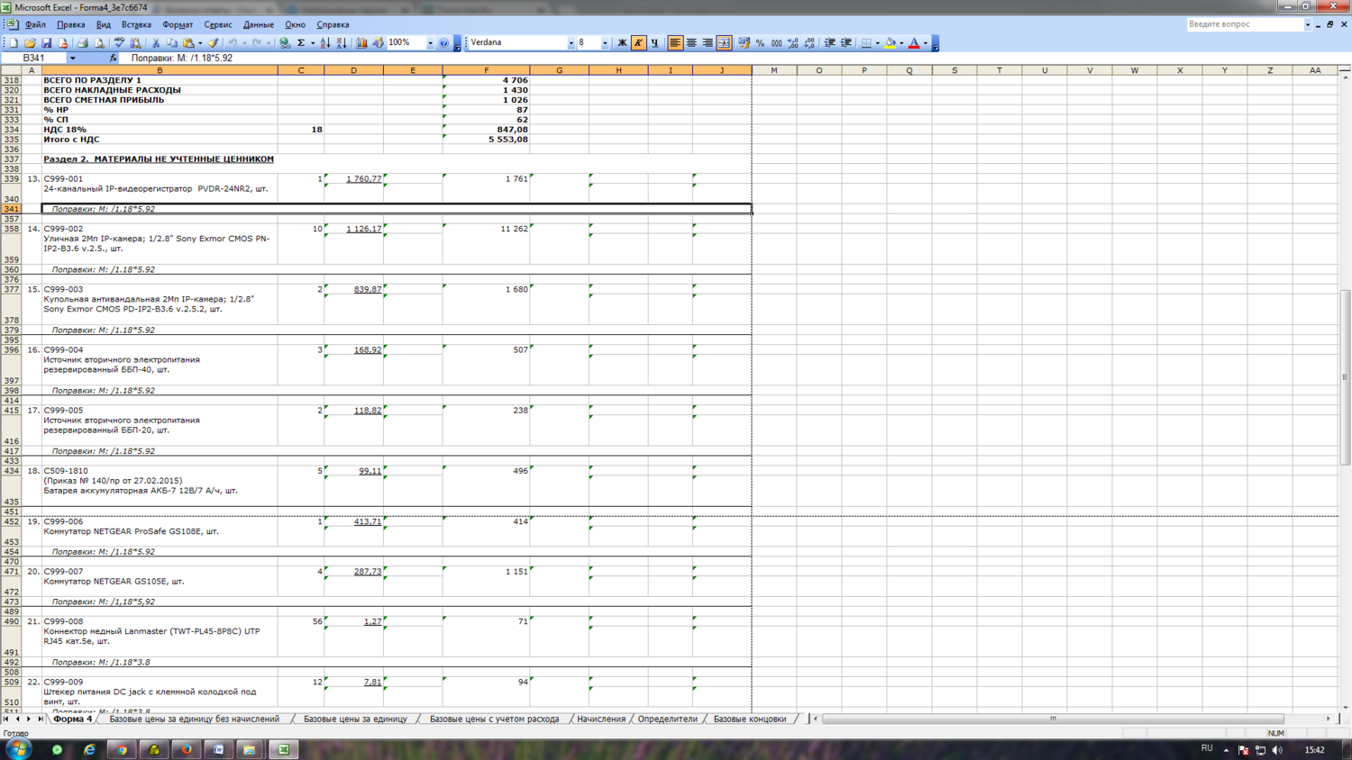The width and height of the screenshot is (1352, 760).
Task: Jump to the last sheet tab arrow
Action: point(41,719)
